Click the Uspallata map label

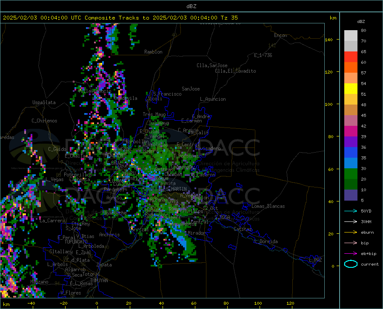[x=44, y=102]
